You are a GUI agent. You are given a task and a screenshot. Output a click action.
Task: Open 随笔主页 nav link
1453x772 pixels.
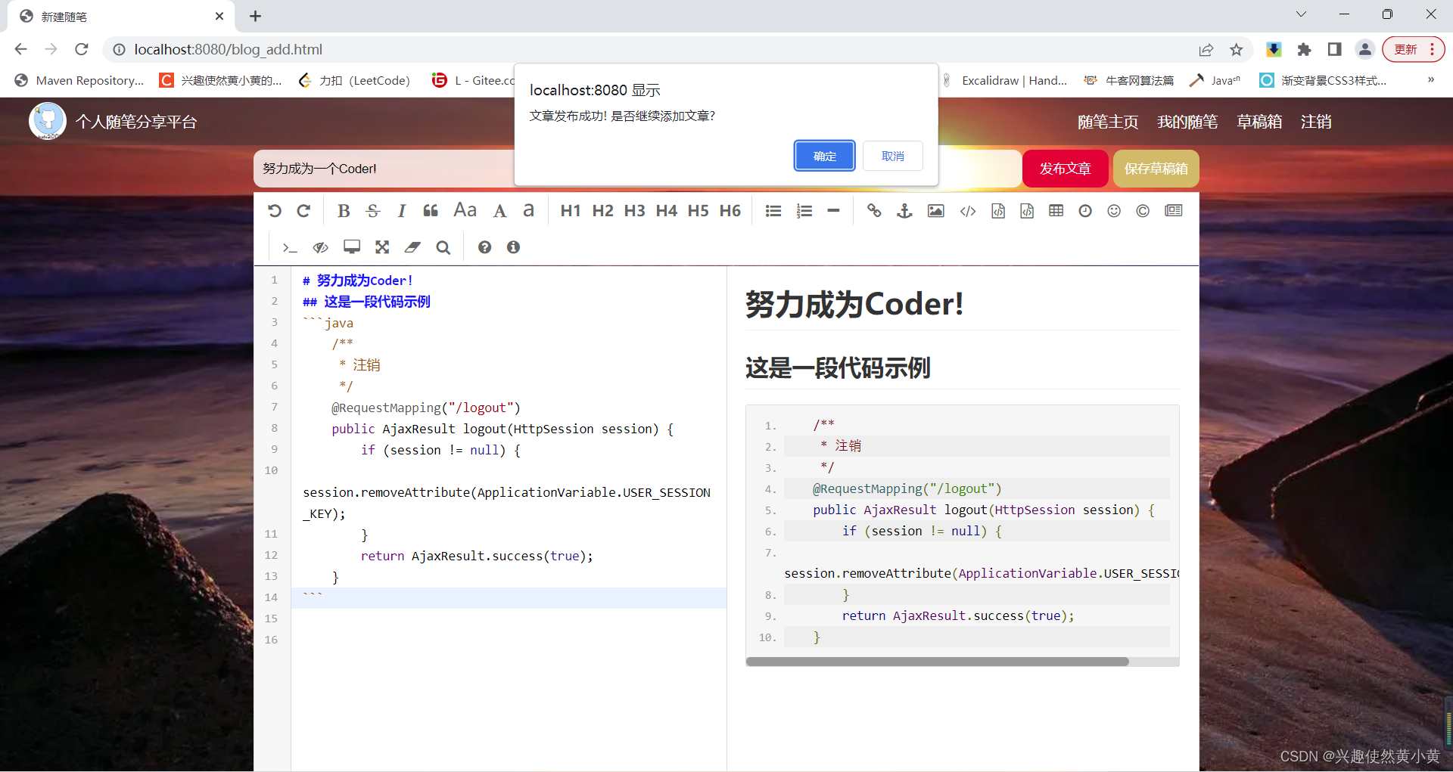pos(1108,122)
